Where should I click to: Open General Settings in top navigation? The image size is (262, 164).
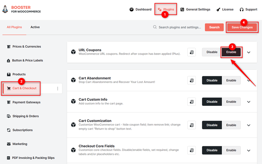(x=195, y=9)
